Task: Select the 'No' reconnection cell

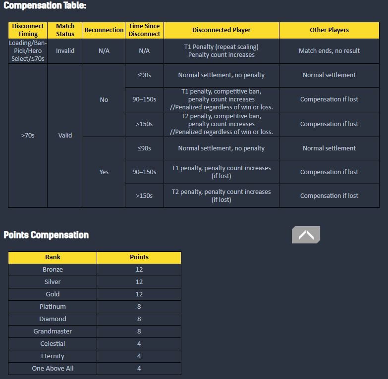Action: 104,100
